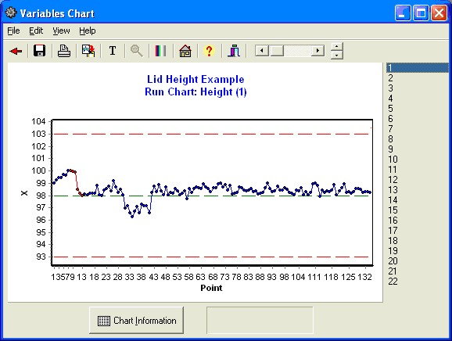Click the spinner down arrow
Screen dimensions: 452x341
337,55
